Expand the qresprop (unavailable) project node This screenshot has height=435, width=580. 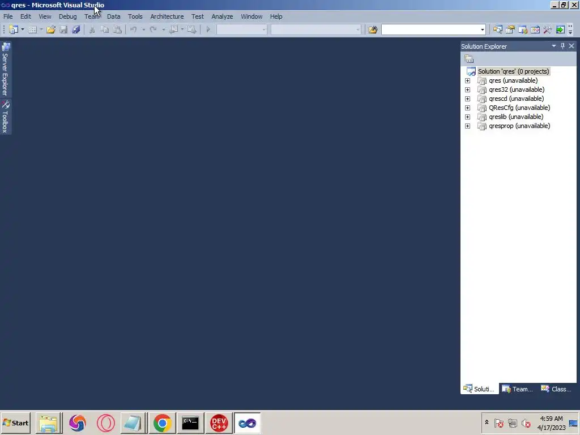tap(467, 126)
